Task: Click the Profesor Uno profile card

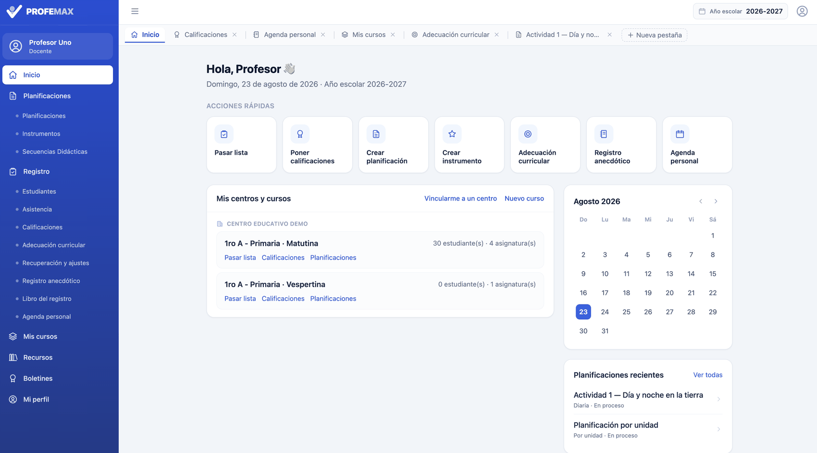Action: coord(58,46)
